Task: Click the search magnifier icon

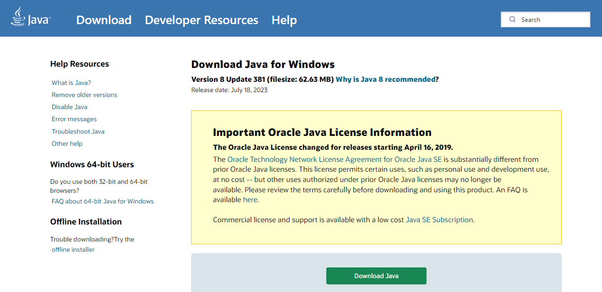Action: 513,20
